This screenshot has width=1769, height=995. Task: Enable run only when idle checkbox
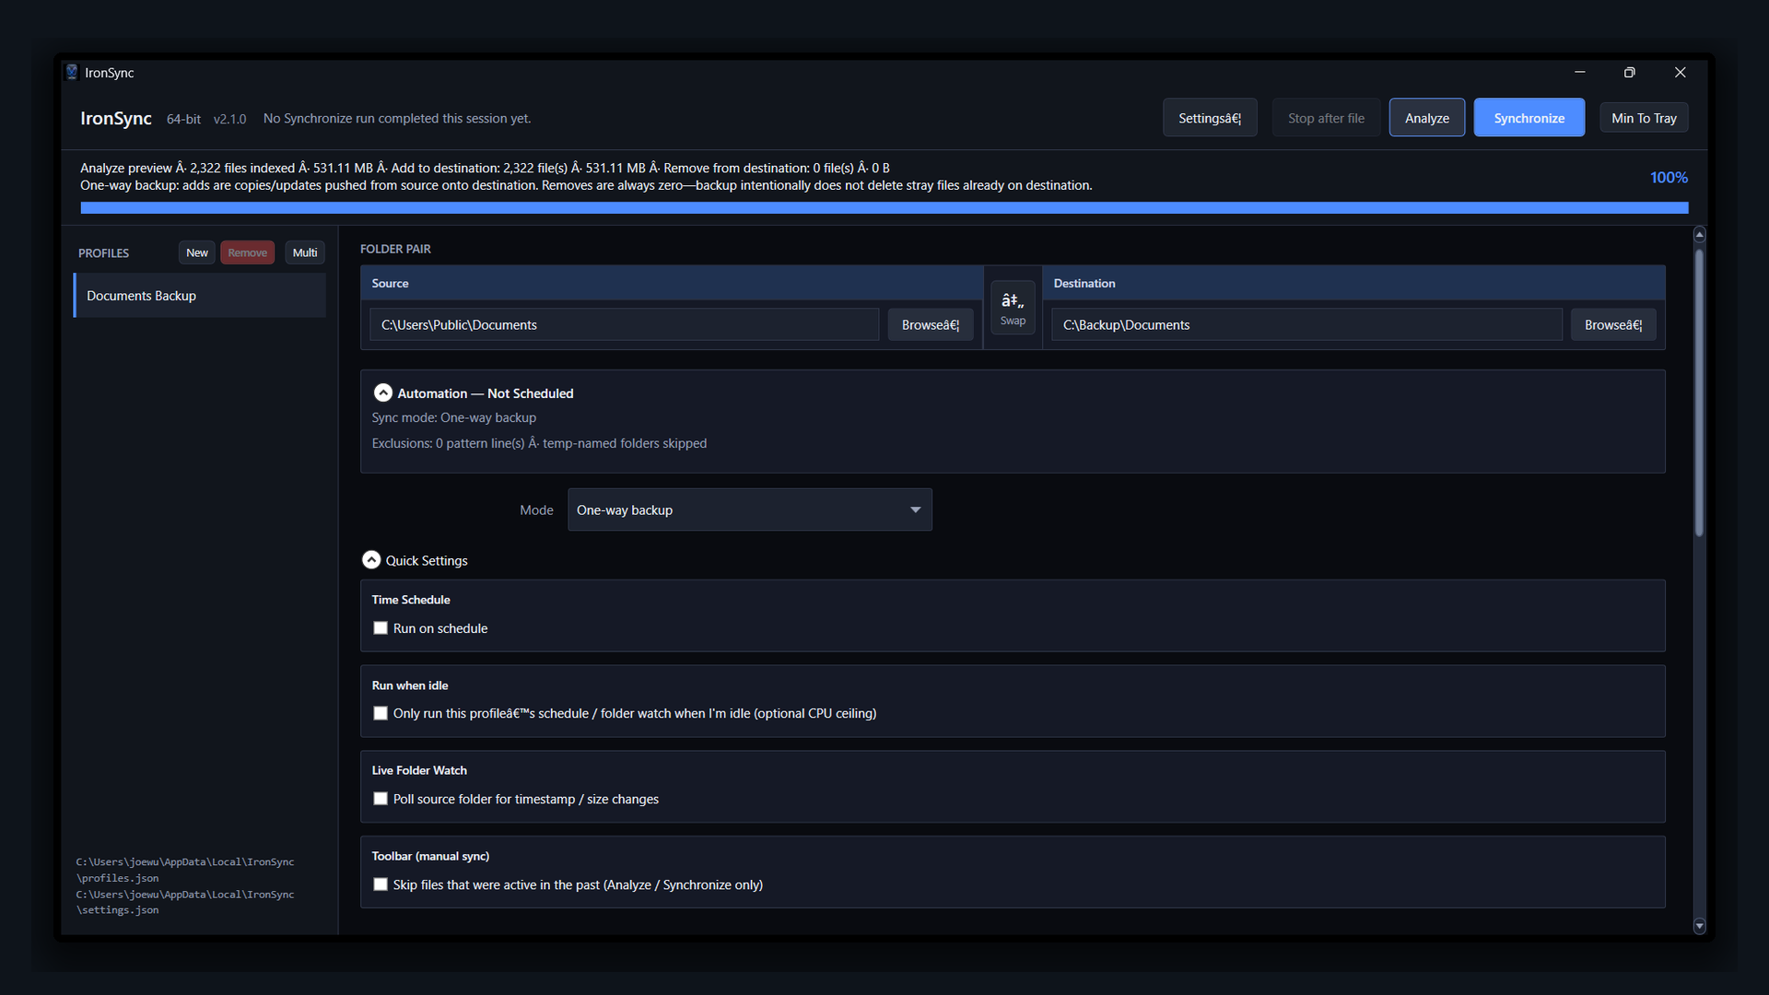[x=380, y=713]
